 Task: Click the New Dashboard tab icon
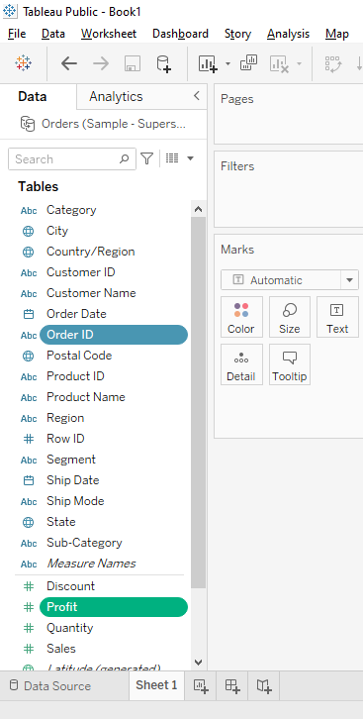232,686
